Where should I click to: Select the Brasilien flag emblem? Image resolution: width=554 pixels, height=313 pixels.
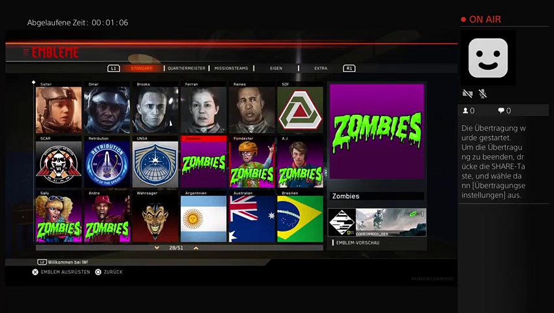(300, 219)
